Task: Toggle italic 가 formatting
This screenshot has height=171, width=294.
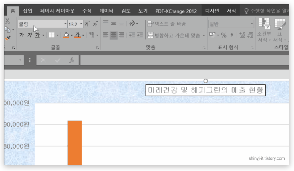Action: (30, 35)
